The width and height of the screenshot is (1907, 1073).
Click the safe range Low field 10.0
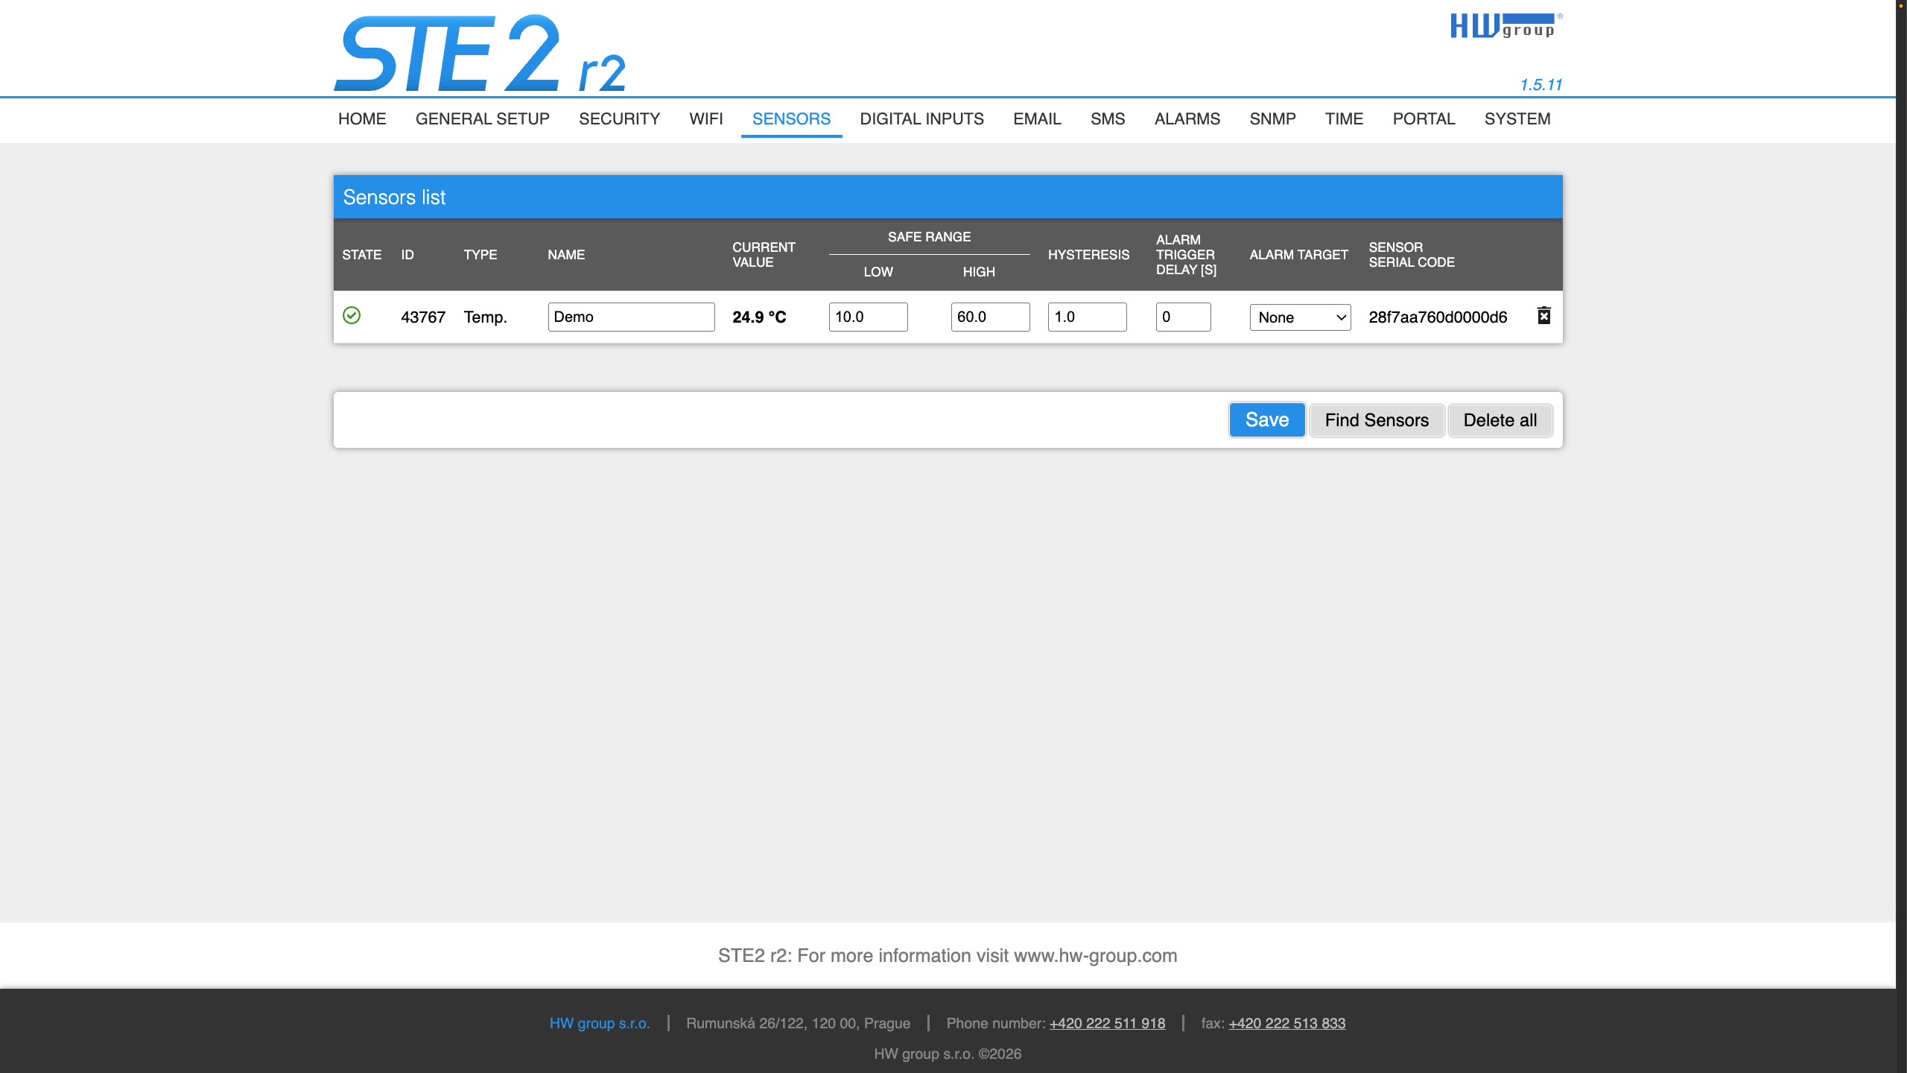[868, 317]
